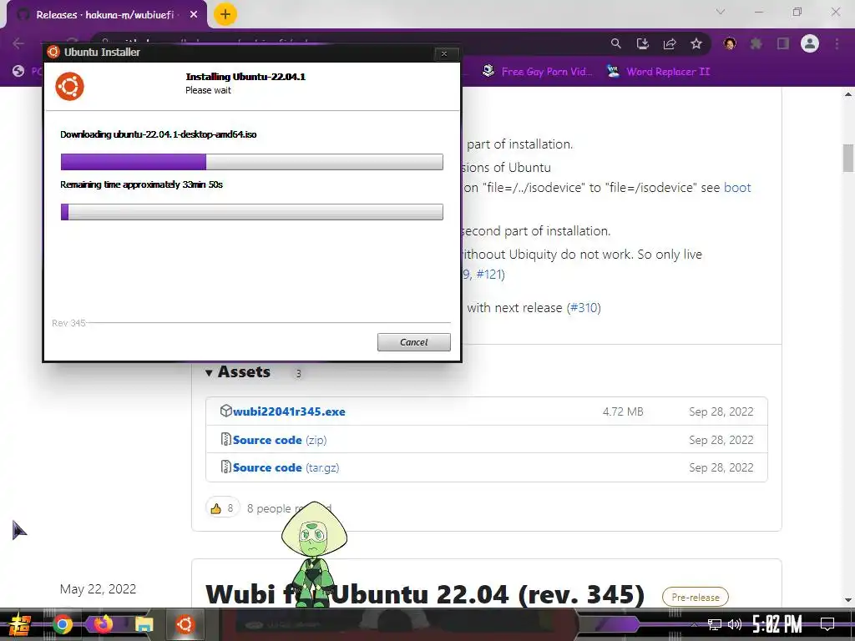Bookmark this page with the star icon
855x641 pixels.
point(696,43)
